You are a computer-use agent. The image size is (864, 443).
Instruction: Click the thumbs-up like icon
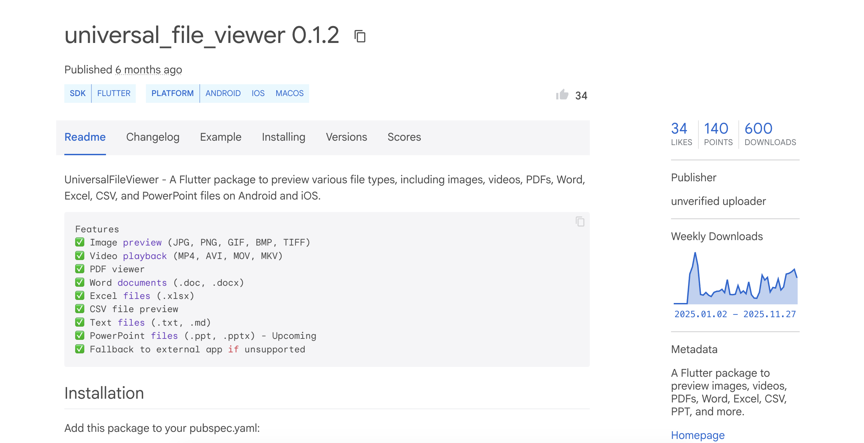[562, 95]
